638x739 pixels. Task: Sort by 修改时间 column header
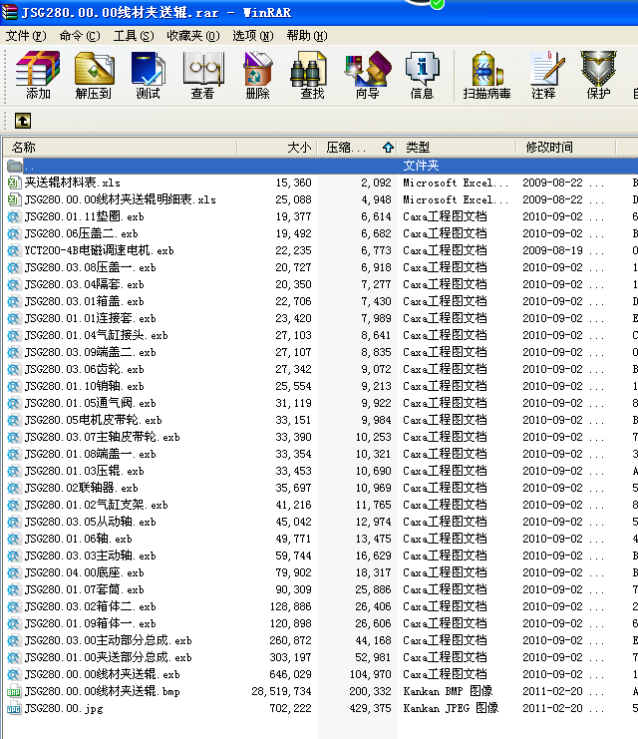(x=566, y=148)
